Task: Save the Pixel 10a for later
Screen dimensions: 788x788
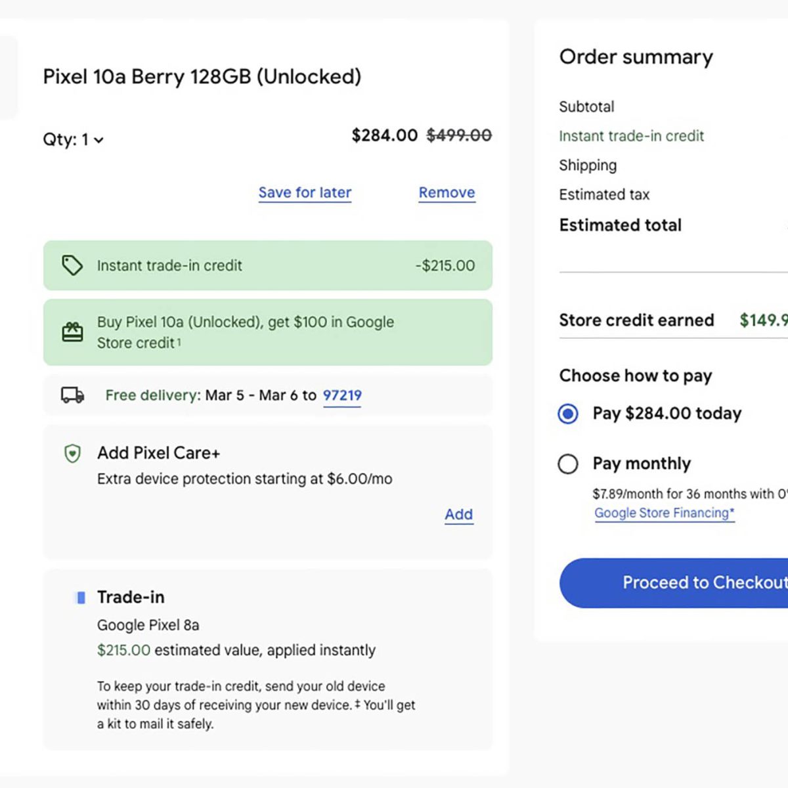Action: click(x=305, y=192)
